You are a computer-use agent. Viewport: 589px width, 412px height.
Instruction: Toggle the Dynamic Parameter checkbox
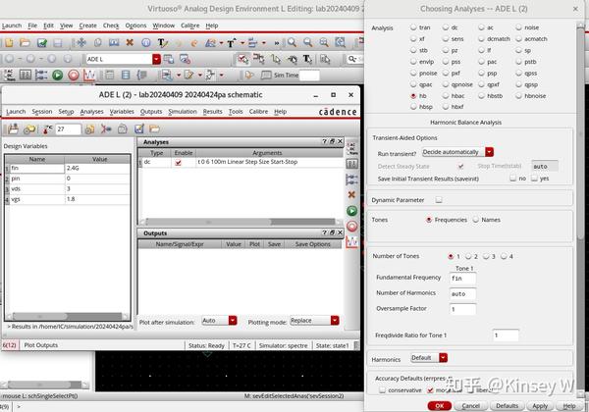[x=439, y=199]
